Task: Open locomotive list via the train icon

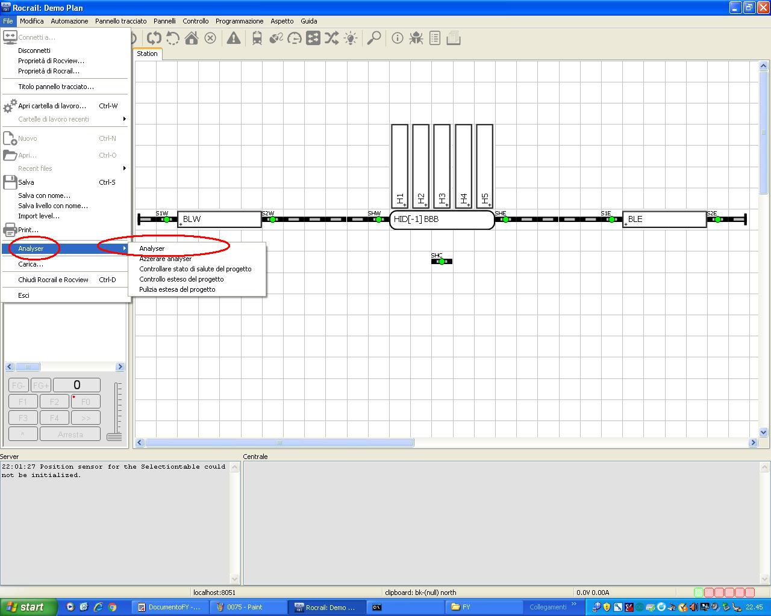Action: click(x=257, y=38)
